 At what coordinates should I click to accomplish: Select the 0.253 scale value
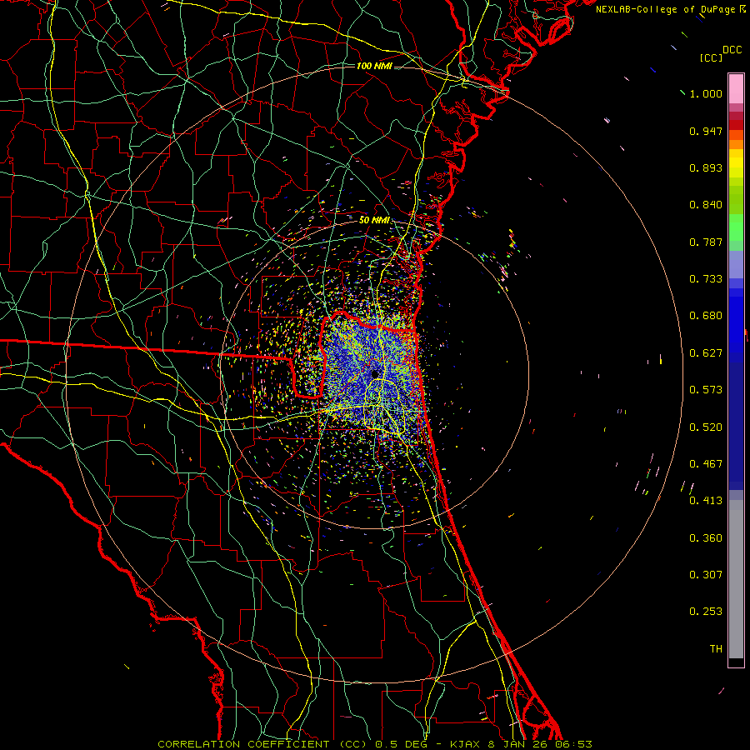(706, 612)
